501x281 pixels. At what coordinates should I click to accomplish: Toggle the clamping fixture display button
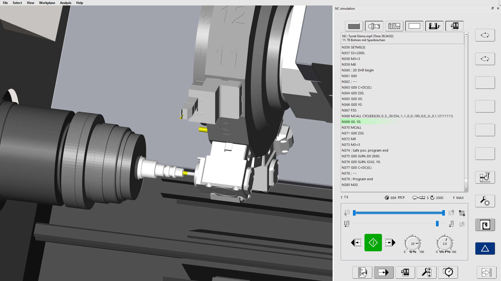click(434, 26)
